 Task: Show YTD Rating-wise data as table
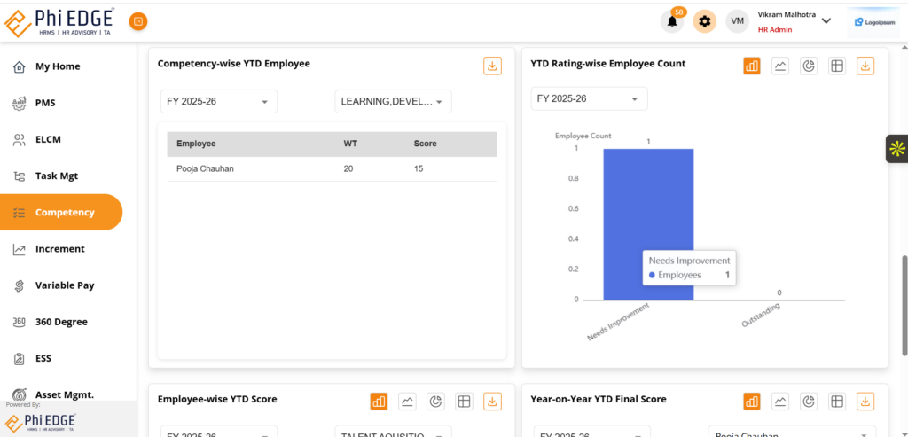tap(837, 66)
